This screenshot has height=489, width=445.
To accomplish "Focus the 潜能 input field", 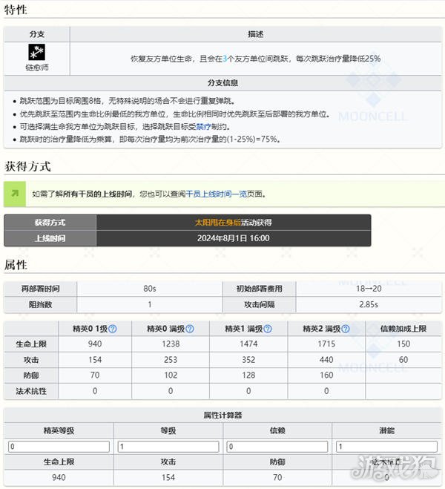I will (386, 447).
